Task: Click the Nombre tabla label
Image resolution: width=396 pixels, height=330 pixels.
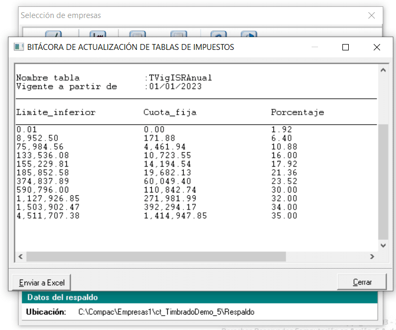Action: point(48,78)
